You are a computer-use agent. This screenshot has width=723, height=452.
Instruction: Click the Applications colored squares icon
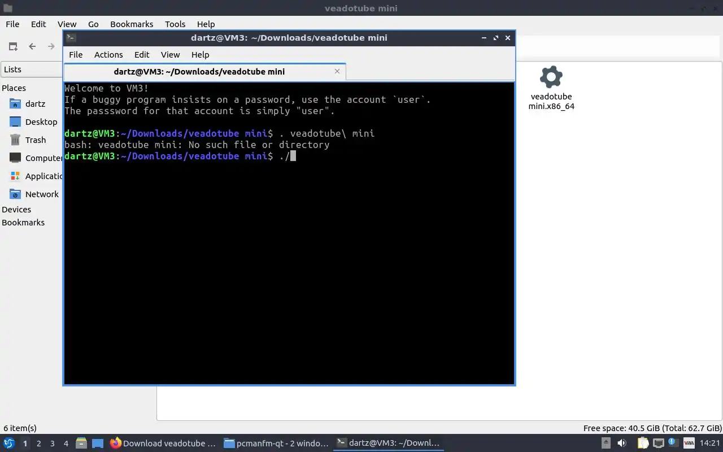tap(15, 176)
